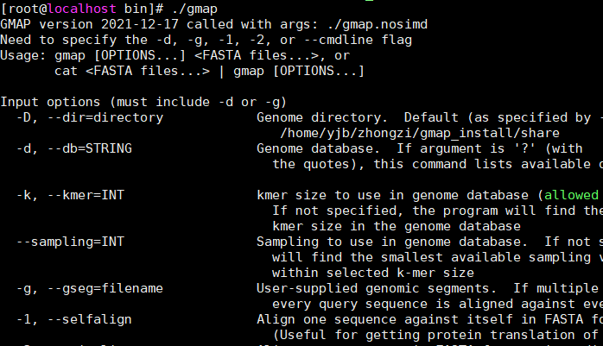Click the -d, --db=STRING option
The image size is (603, 346).
click(74, 148)
